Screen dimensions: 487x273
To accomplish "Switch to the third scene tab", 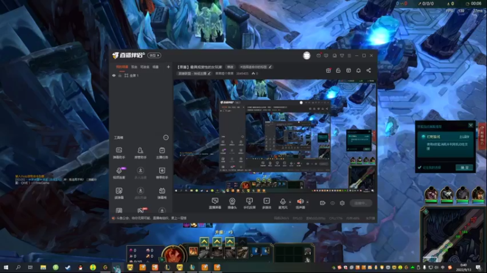I will click(145, 67).
